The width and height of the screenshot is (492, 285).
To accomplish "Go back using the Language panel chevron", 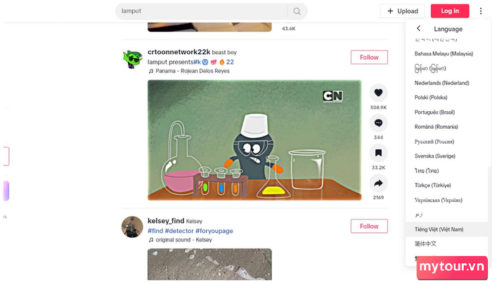I will coord(419,29).
